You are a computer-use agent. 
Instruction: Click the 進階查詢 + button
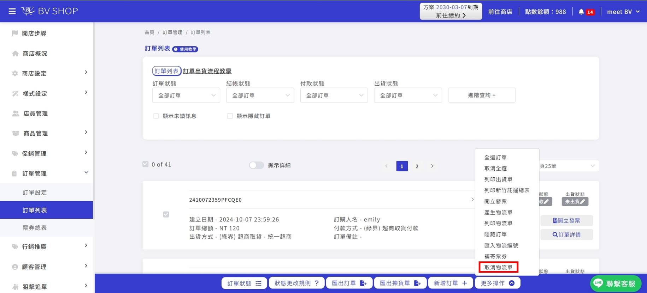tap(482, 95)
